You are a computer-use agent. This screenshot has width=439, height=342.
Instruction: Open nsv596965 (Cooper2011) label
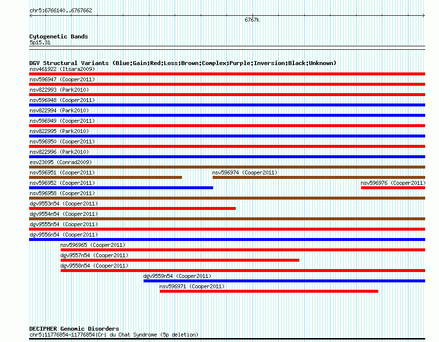[x=93, y=245]
